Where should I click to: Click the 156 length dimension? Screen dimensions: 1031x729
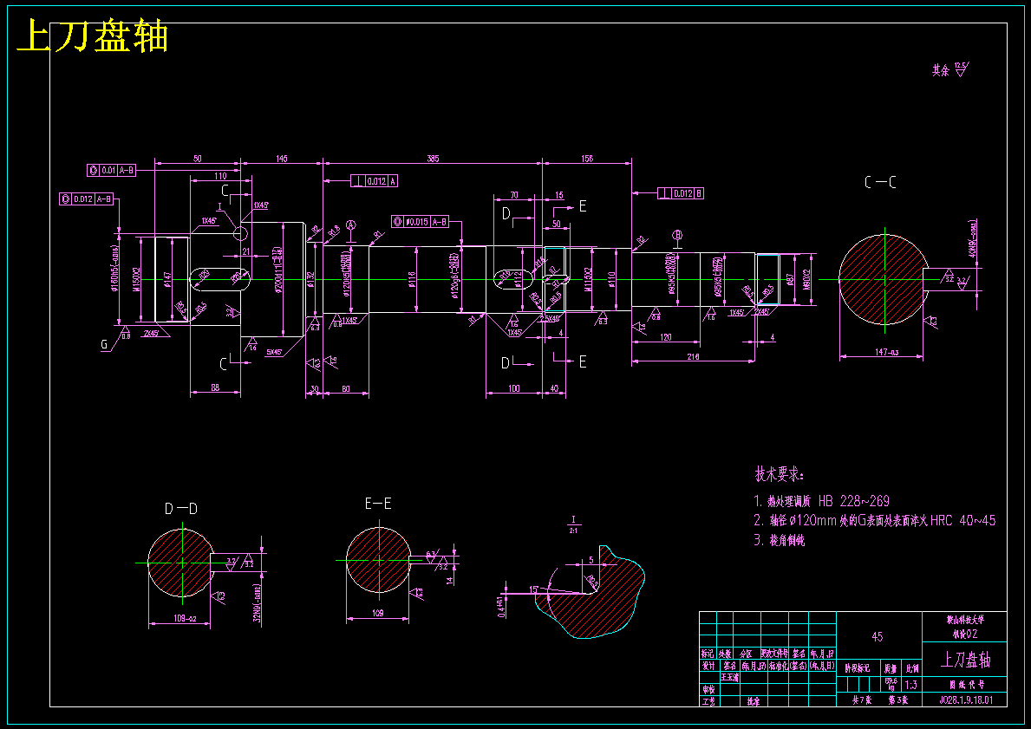tap(587, 159)
